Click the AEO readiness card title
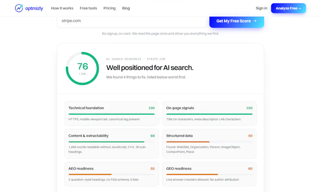321x192 pixels. tap(81, 168)
